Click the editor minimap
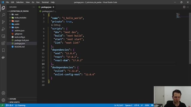191x107 pixels. tap(178, 15)
